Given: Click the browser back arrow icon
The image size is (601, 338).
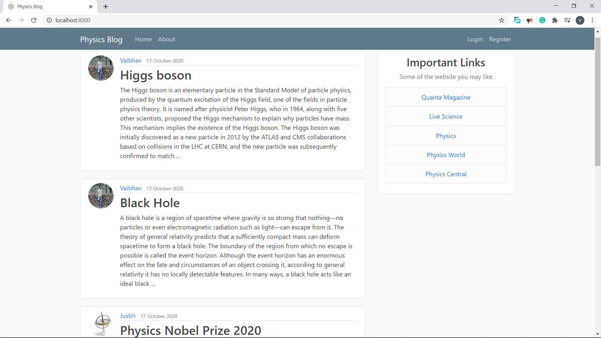Looking at the screenshot, I should click(x=8, y=20).
